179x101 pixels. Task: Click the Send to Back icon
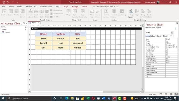149,13
